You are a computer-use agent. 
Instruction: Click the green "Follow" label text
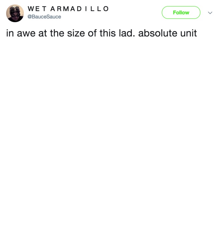(x=181, y=13)
